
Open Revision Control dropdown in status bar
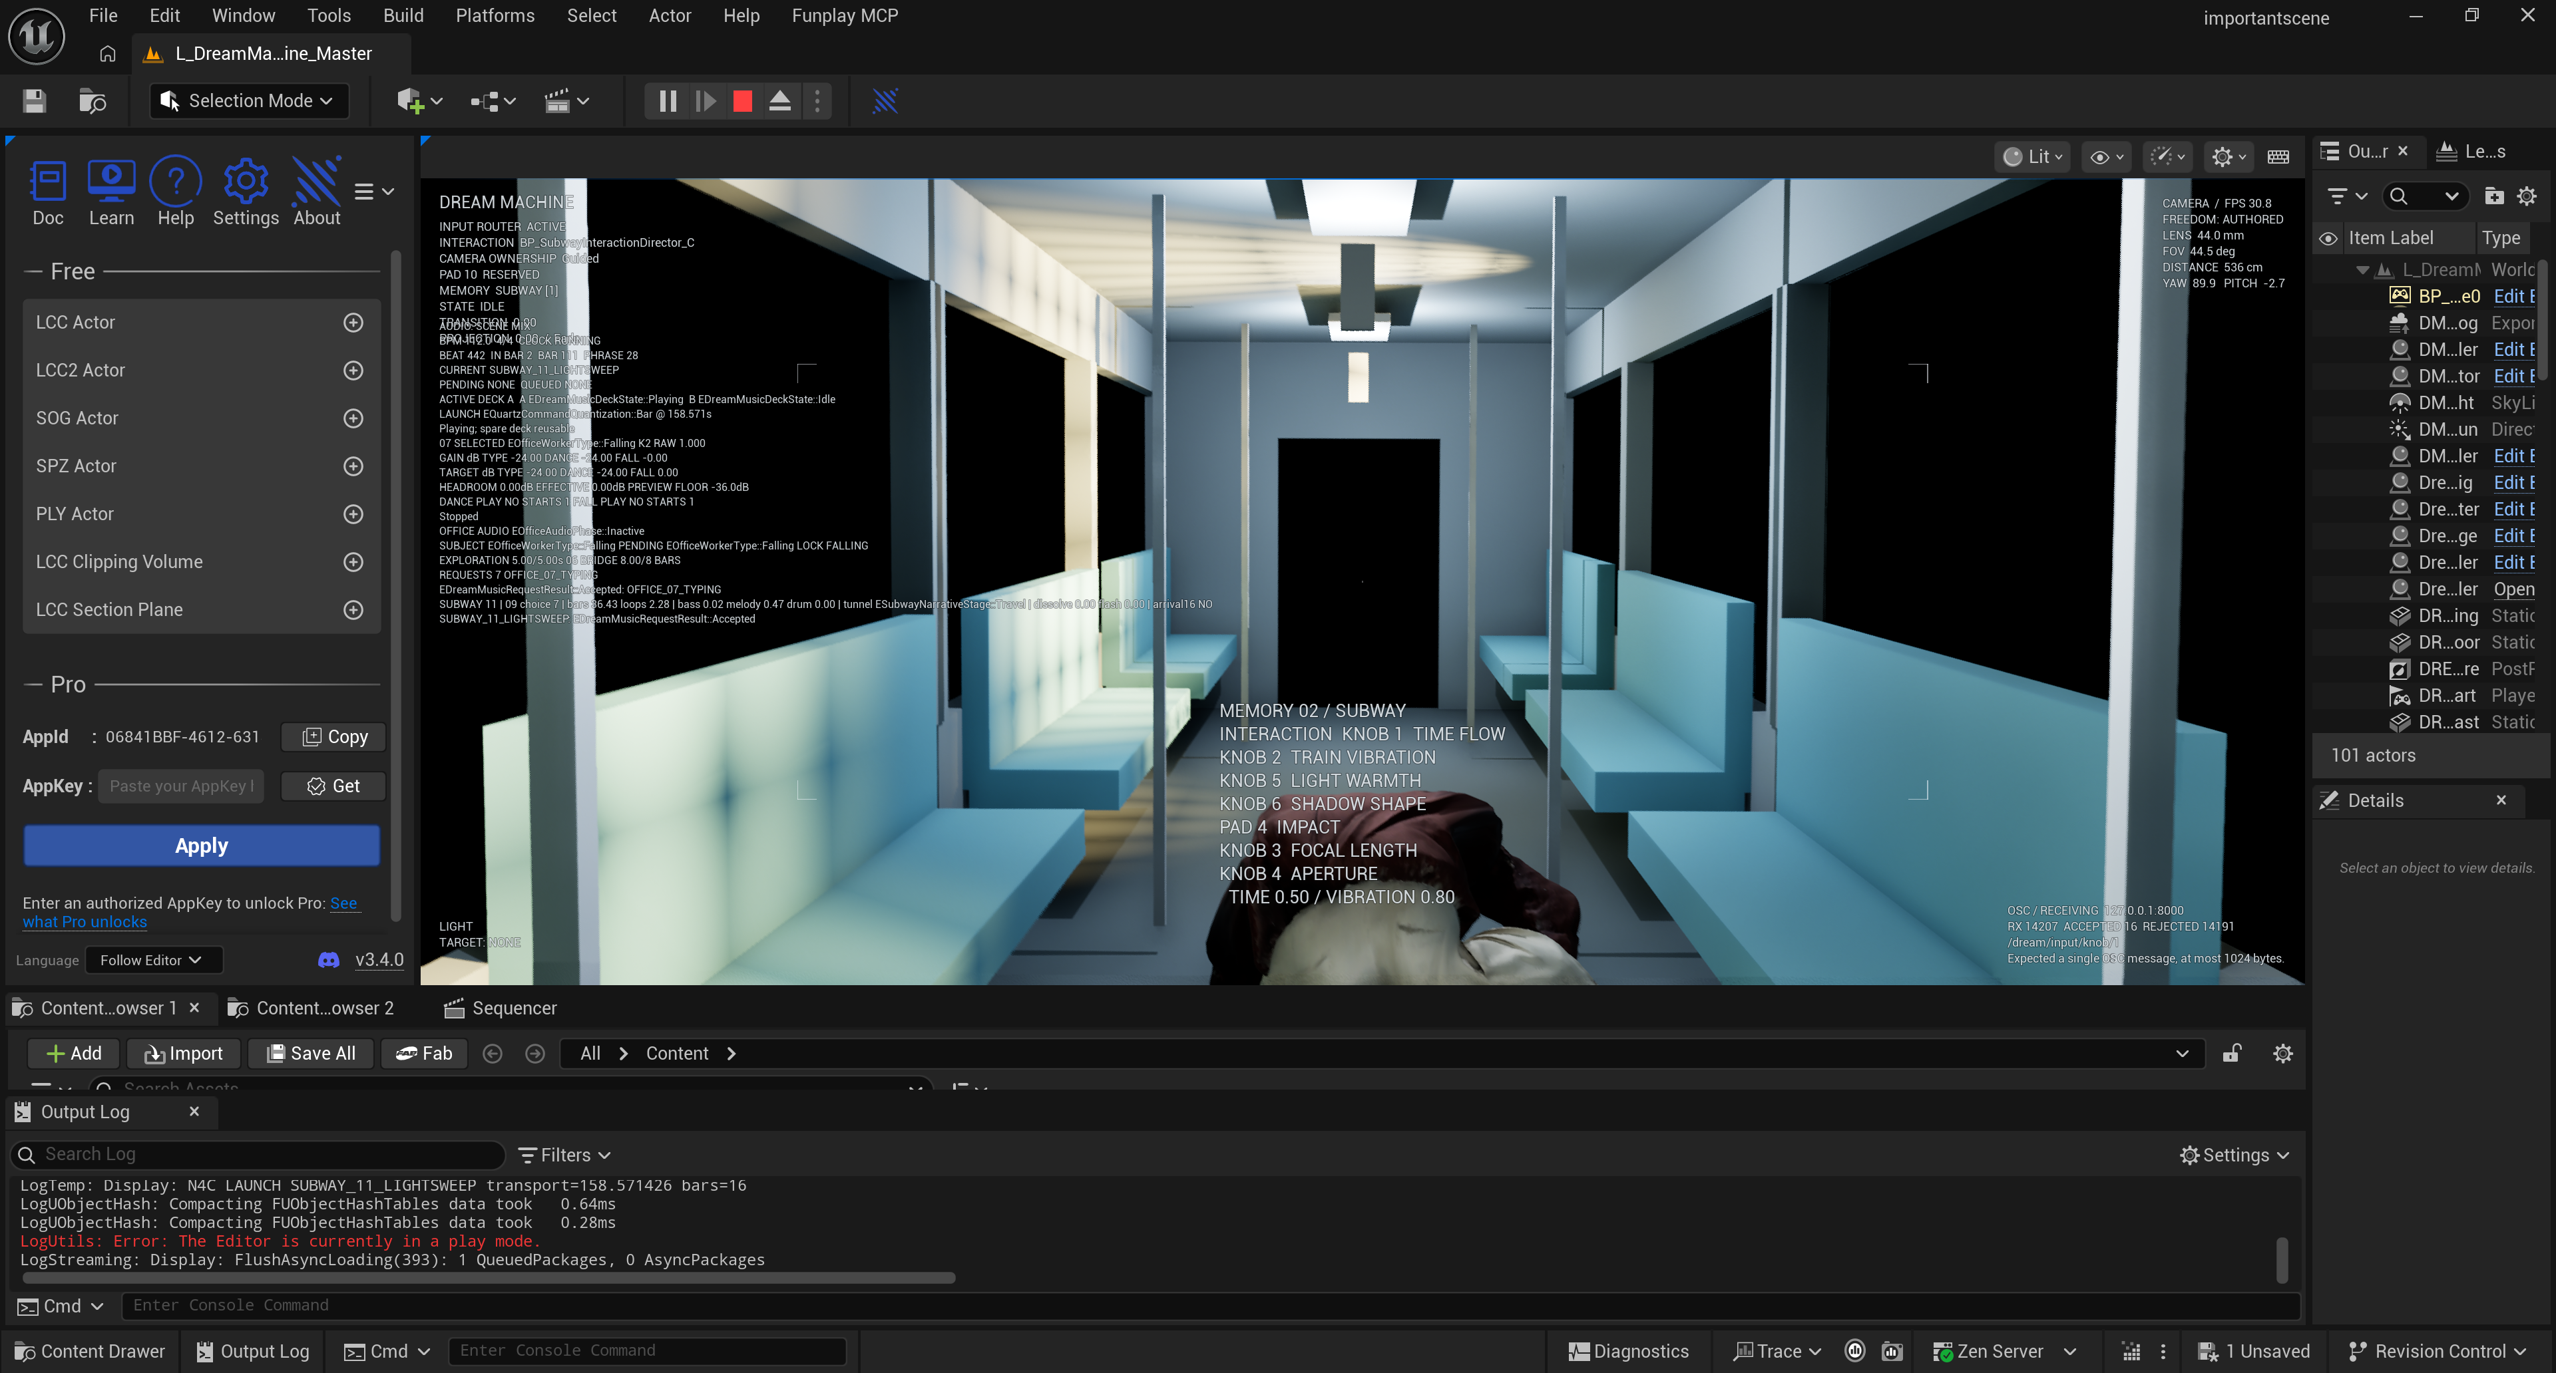click(2437, 1352)
